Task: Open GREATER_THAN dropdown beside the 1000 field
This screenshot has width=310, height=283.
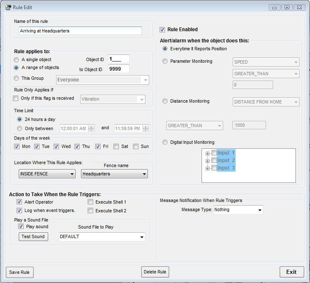Action: [194, 126]
